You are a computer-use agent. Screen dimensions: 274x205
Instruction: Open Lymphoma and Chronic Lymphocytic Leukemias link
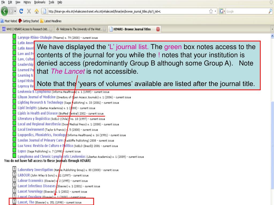click(x=52, y=156)
